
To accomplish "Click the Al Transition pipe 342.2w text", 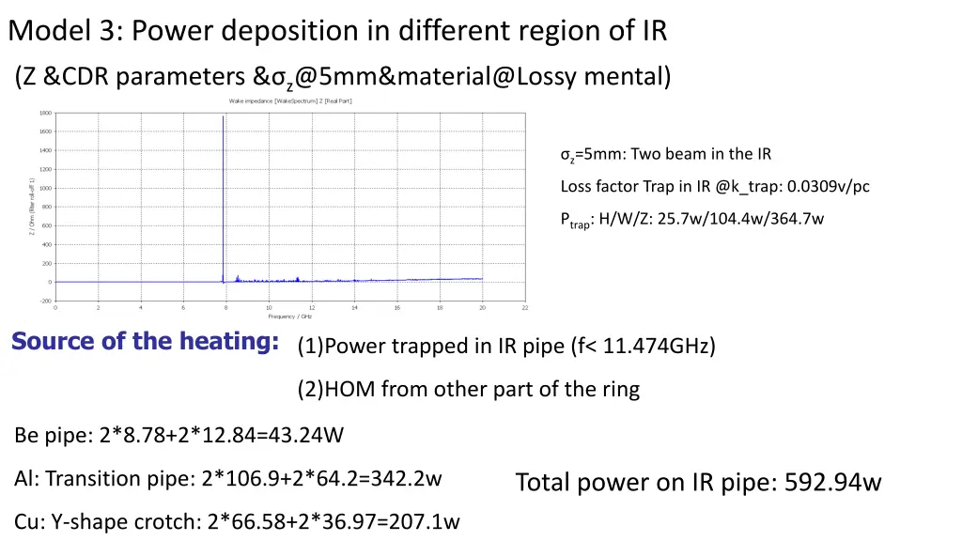I will [x=227, y=478].
